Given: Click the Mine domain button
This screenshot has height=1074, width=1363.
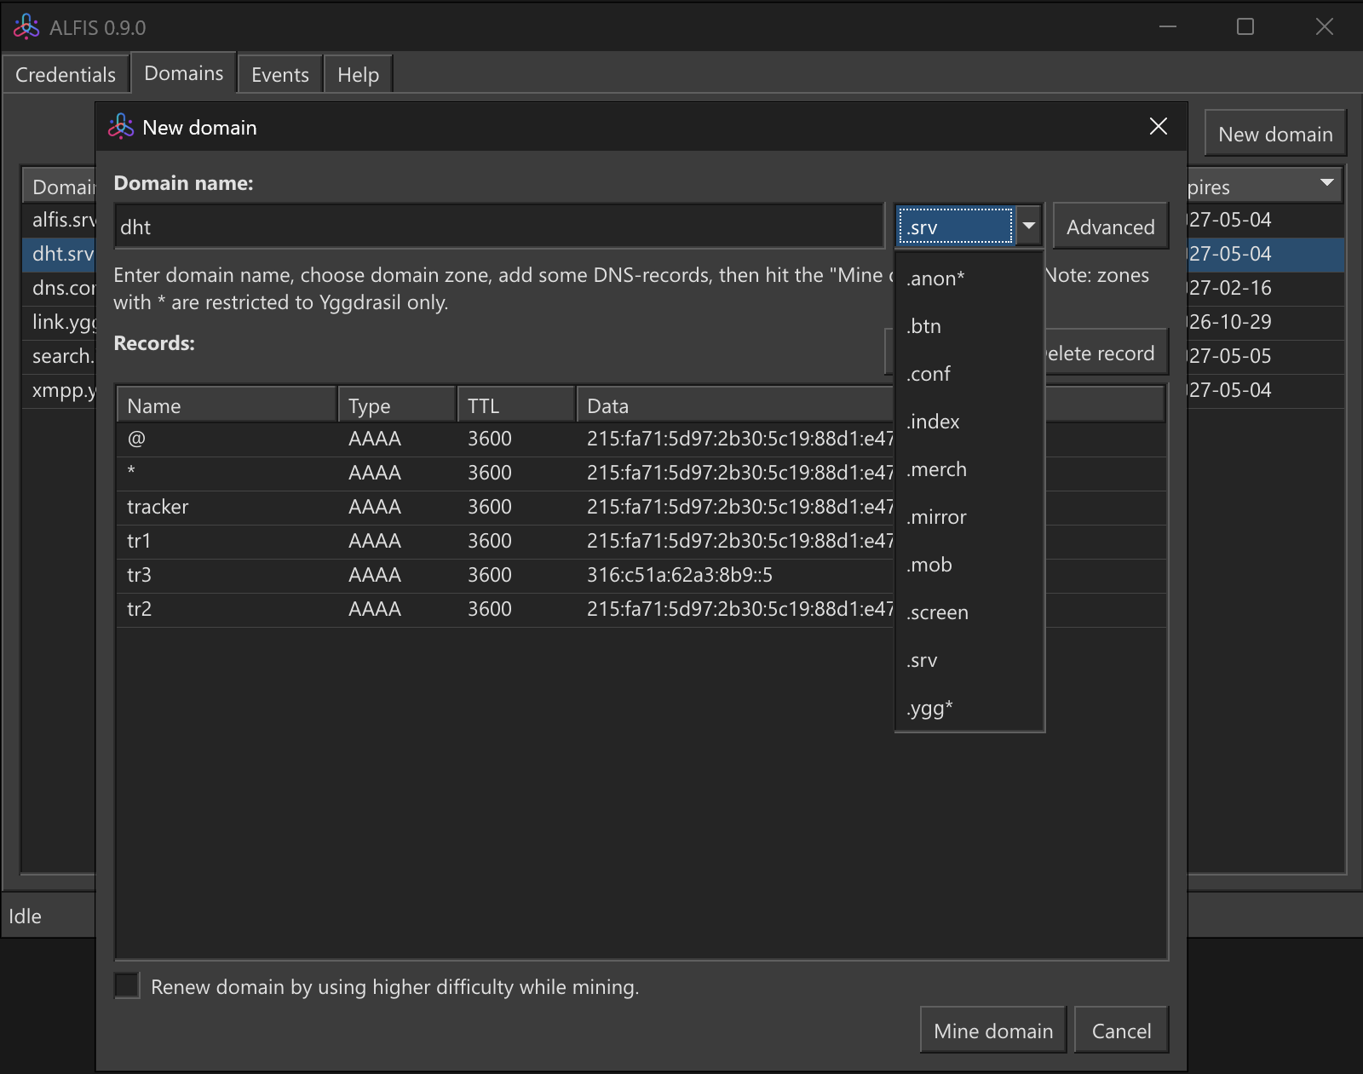Looking at the screenshot, I should tap(993, 1031).
